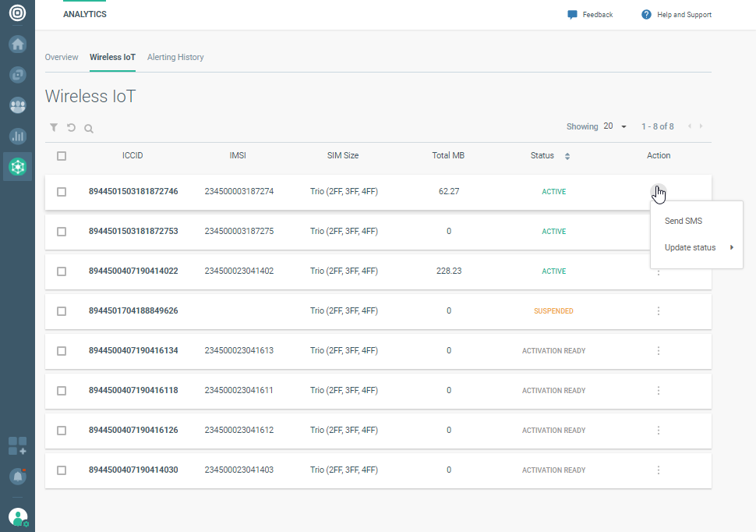This screenshot has width=756, height=532.
Task: Open the analytics bar chart sidebar icon
Action: [17, 136]
